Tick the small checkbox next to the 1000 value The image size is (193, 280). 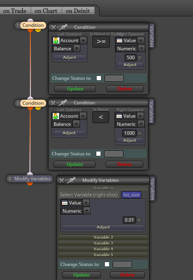pyautogui.click(x=140, y=133)
